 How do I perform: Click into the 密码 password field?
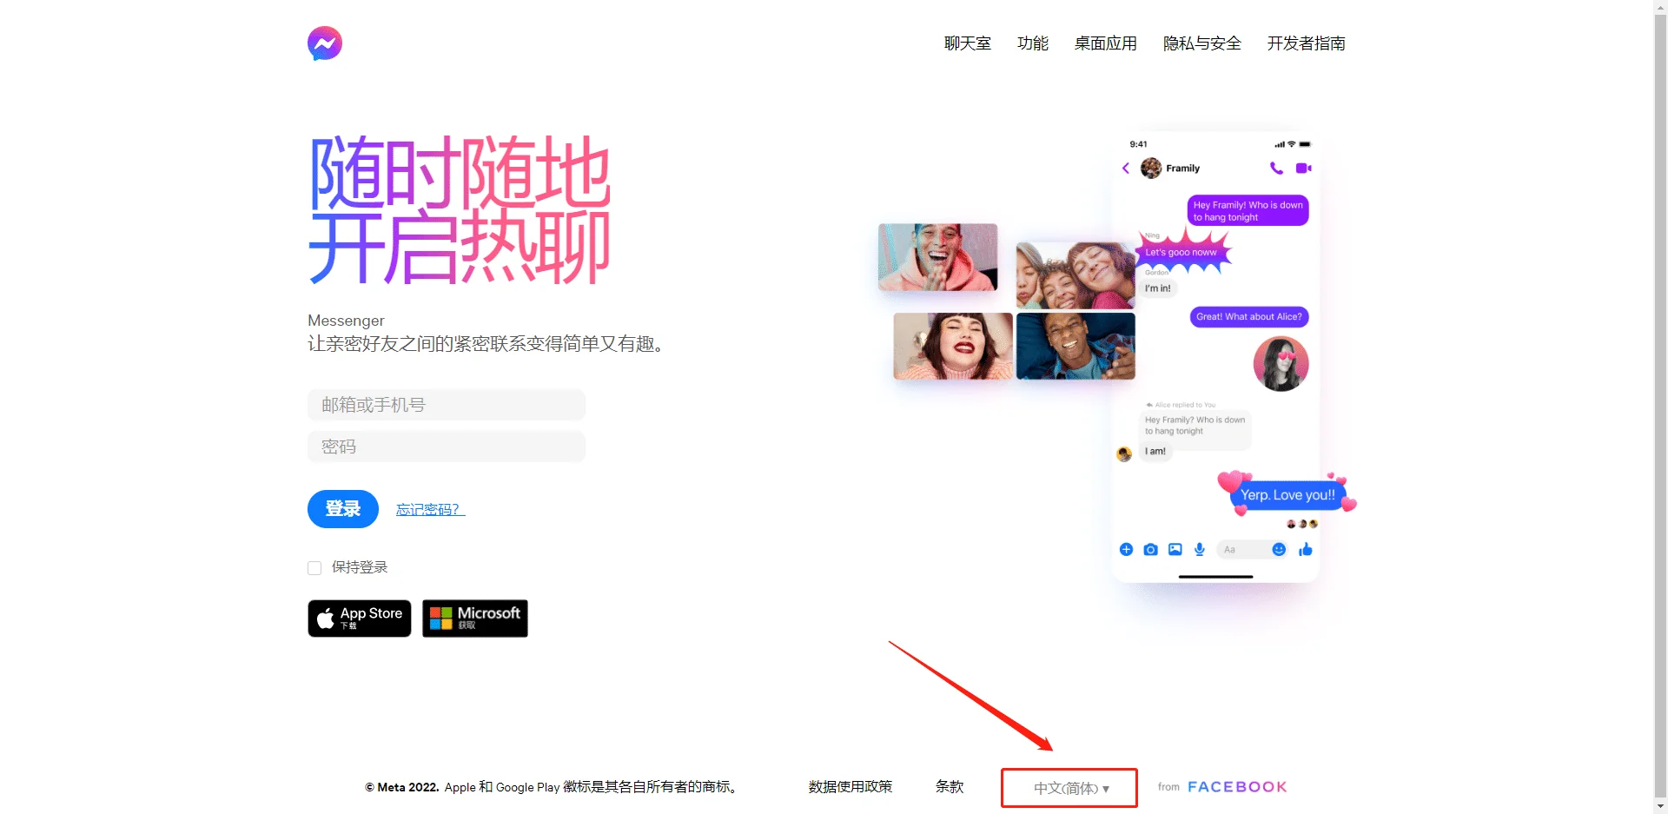tap(447, 447)
